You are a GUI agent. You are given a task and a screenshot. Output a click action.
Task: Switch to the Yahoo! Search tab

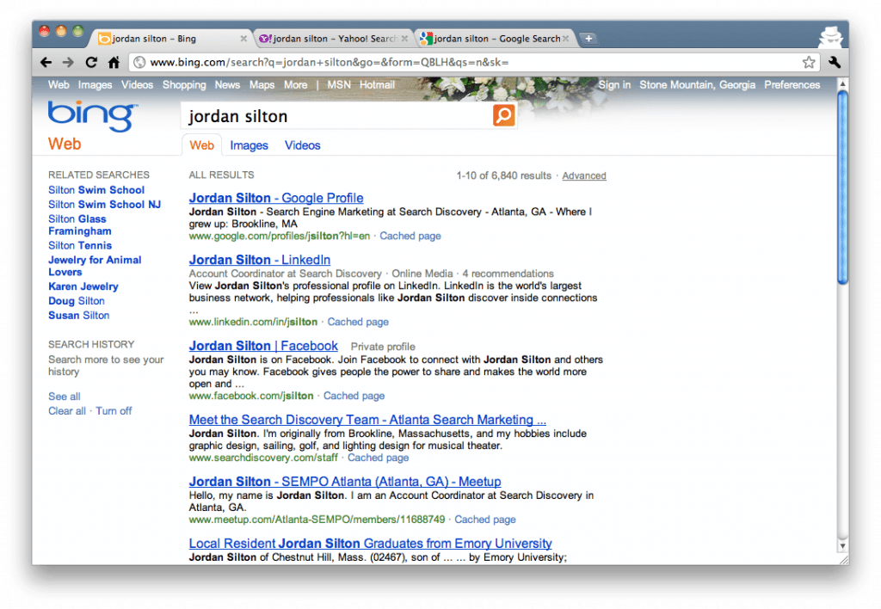[x=333, y=38]
